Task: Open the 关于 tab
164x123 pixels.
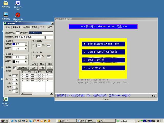Action: [x=50, y=27]
